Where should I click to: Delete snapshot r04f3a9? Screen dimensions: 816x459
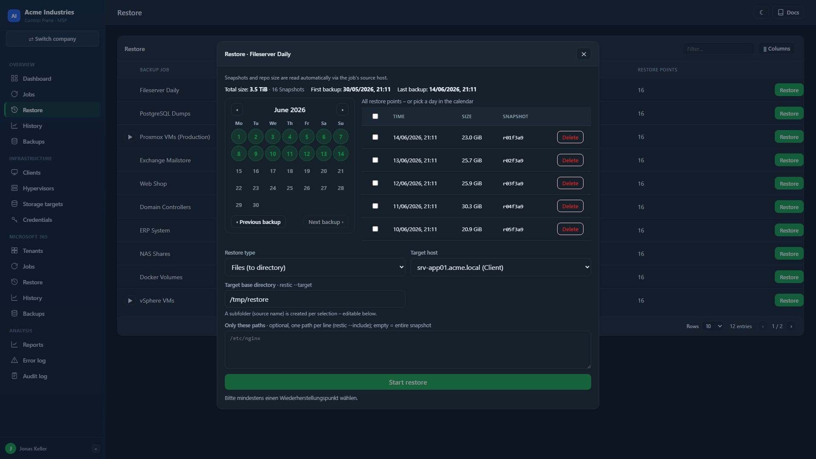click(x=570, y=206)
